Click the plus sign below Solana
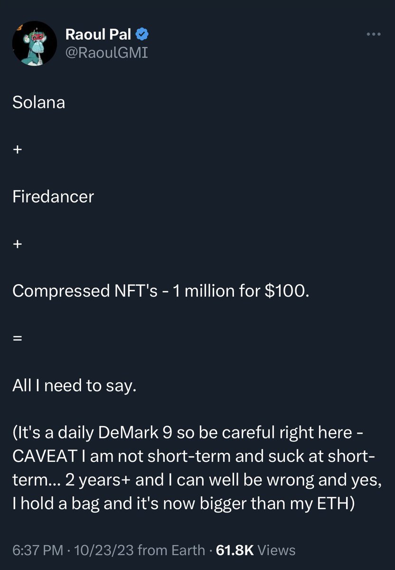This screenshot has height=570, width=395. coord(18,150)
